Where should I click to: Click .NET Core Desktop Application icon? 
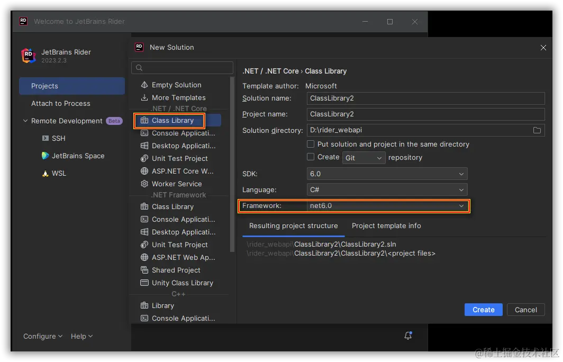click(x=144, y=146)
